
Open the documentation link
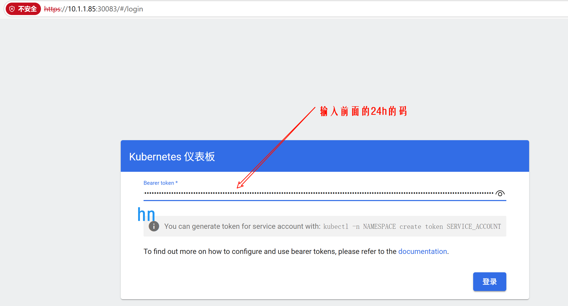(422, 251)
